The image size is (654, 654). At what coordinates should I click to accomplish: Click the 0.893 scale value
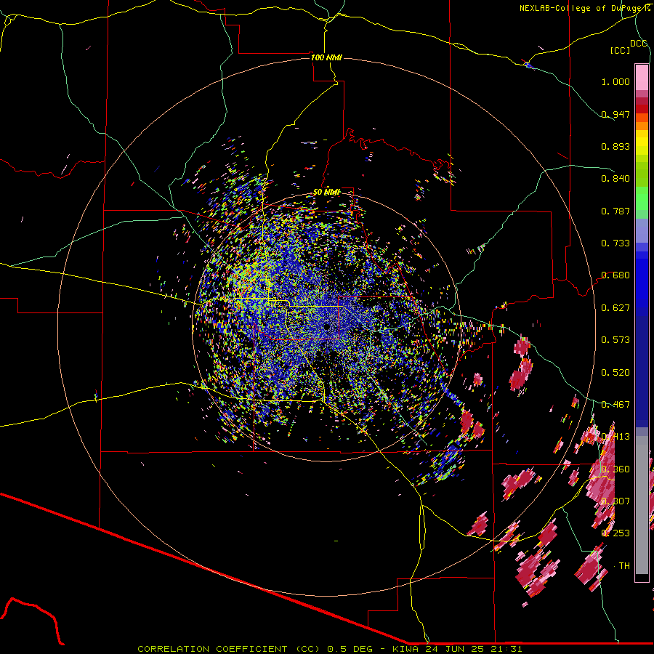click(615, 146)
